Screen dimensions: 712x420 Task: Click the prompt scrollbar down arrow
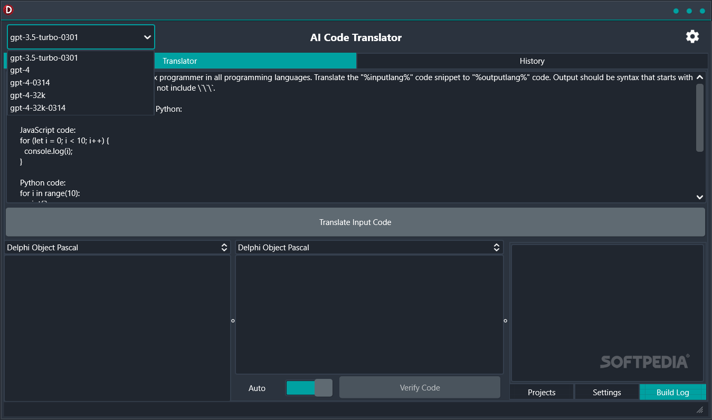[x=700, y=197]
